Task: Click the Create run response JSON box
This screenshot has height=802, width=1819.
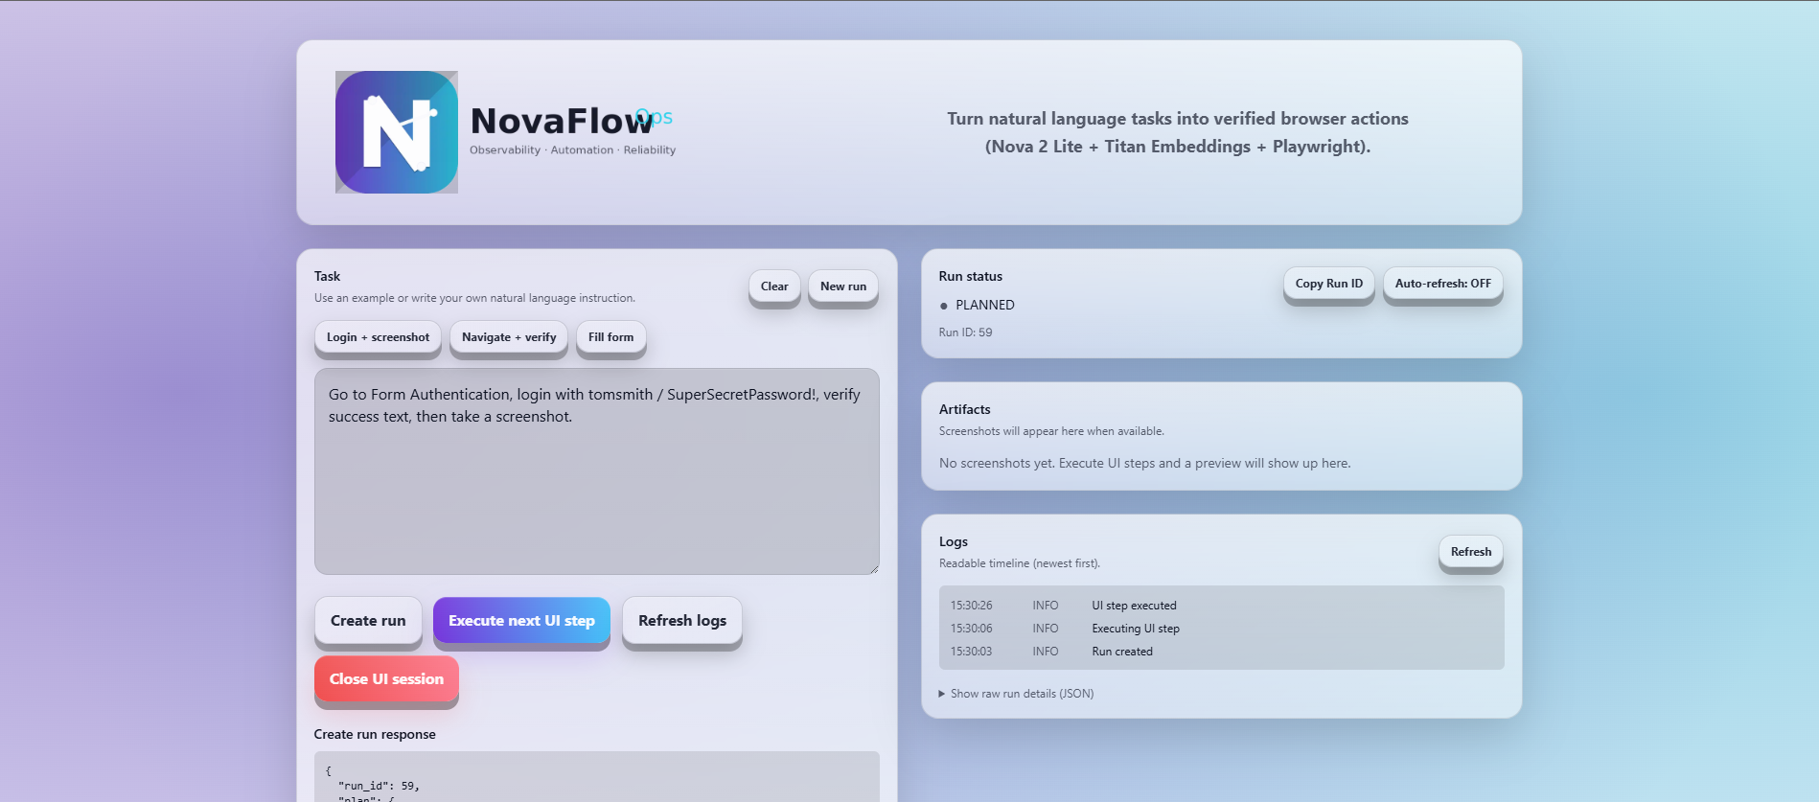Action: [597, 776]
